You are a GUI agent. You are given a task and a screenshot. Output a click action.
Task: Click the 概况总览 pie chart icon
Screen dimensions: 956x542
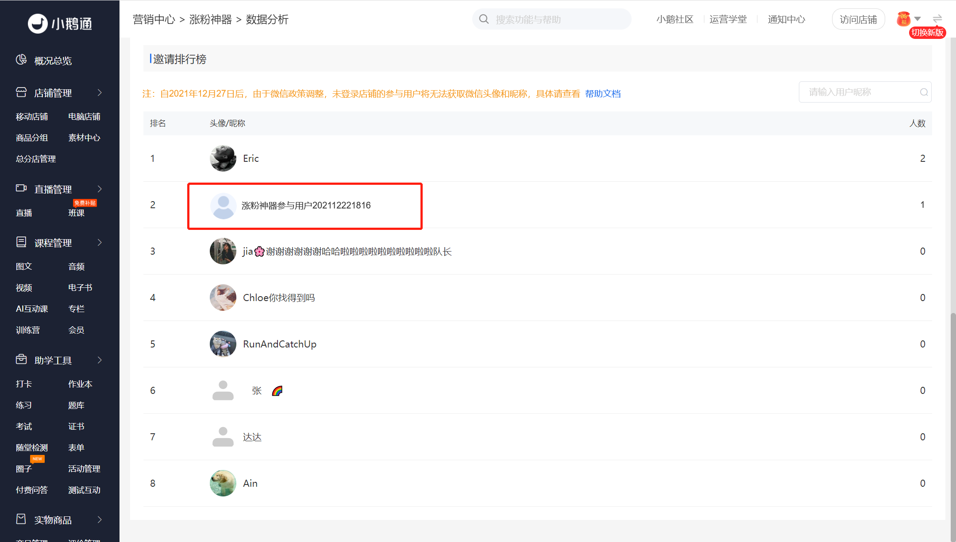[x=21, y=60]
